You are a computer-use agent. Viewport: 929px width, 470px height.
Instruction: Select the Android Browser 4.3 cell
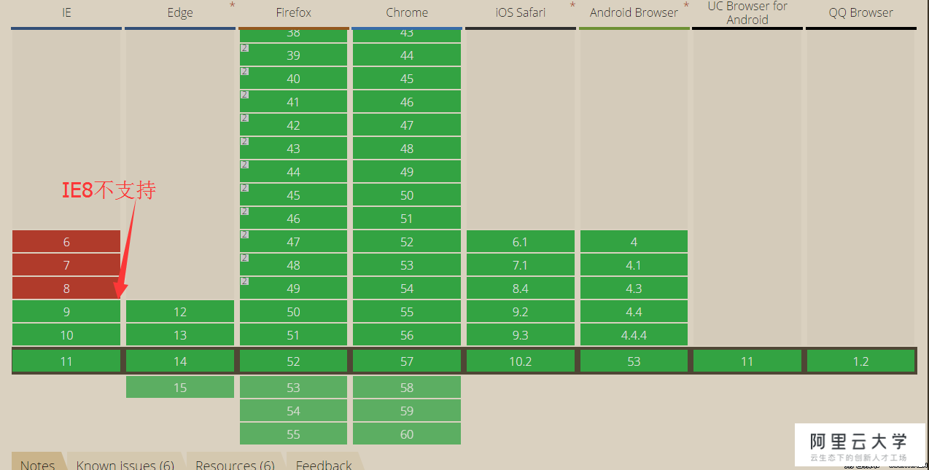634,289
